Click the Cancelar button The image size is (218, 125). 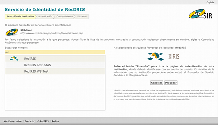[157, 83]
